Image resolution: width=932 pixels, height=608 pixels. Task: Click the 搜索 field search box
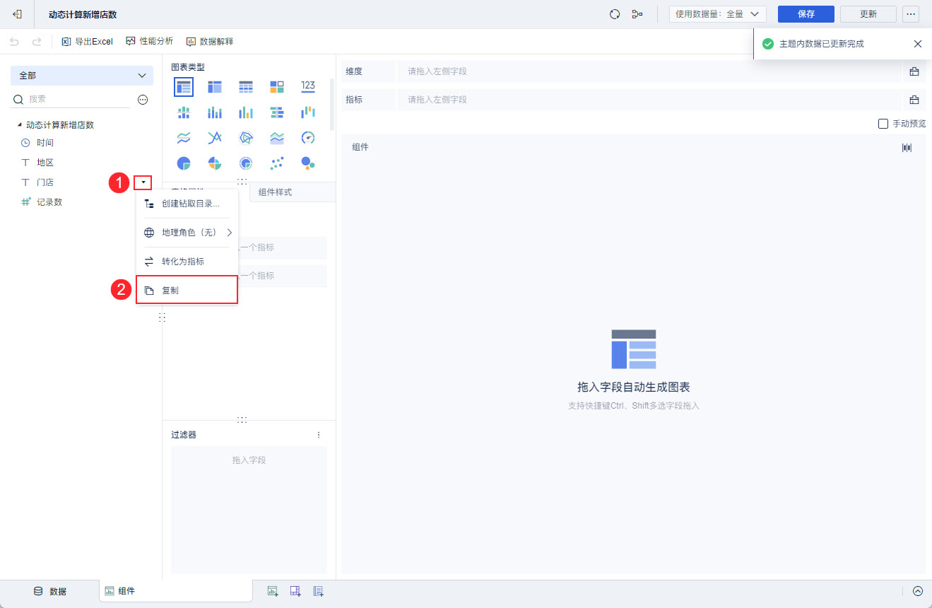pyautogui.click(x=71, y=100)
